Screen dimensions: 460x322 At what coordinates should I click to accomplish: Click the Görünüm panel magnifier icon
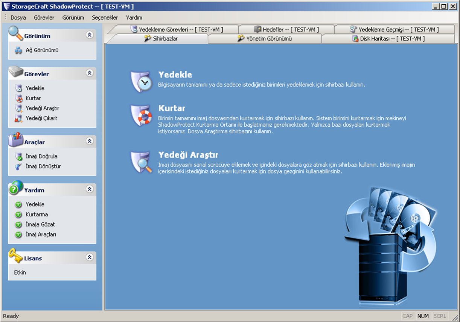[x=16, y=34]
